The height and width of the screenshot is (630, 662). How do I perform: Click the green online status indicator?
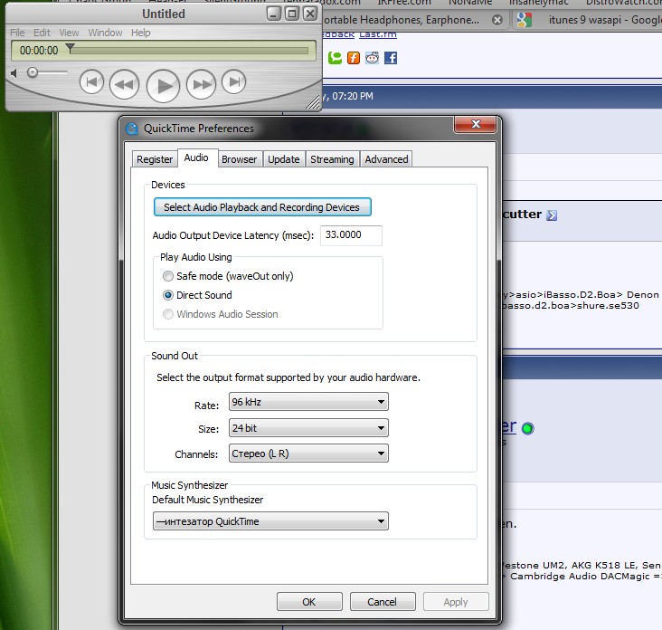528,428
